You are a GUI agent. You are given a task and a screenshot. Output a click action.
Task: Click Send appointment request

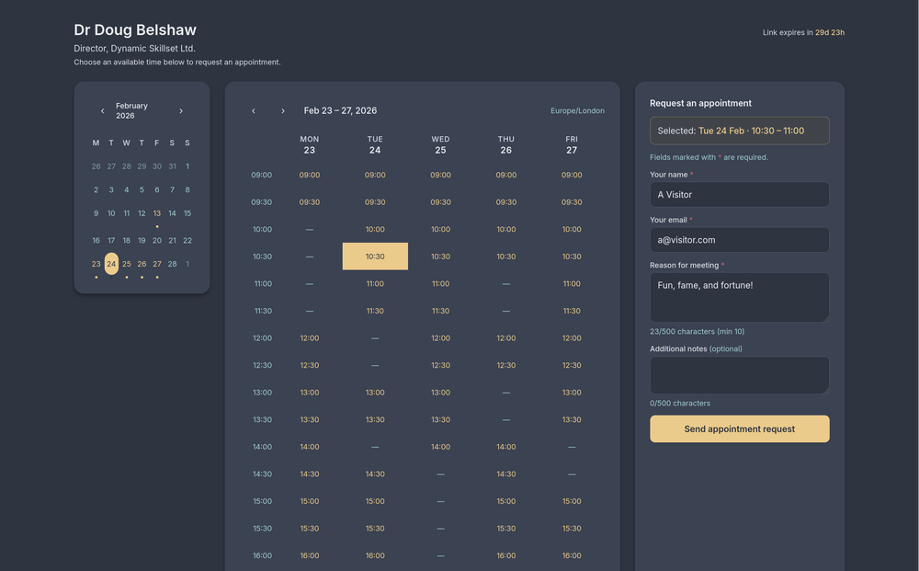(739, 428)
